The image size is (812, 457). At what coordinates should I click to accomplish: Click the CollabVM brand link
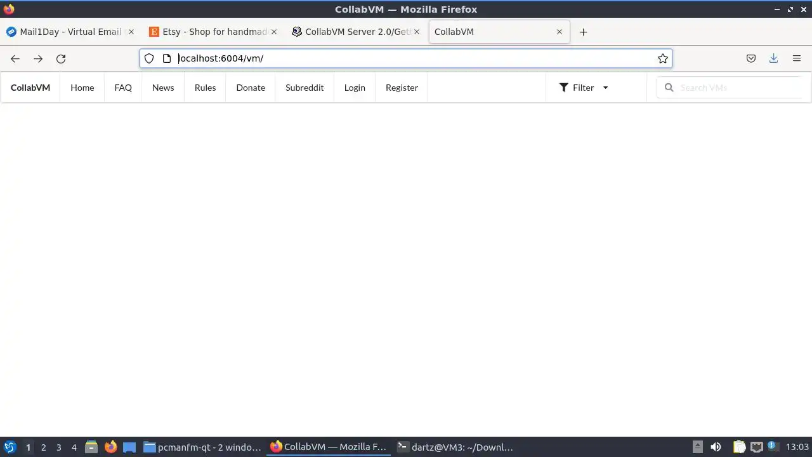pos(30,88)
